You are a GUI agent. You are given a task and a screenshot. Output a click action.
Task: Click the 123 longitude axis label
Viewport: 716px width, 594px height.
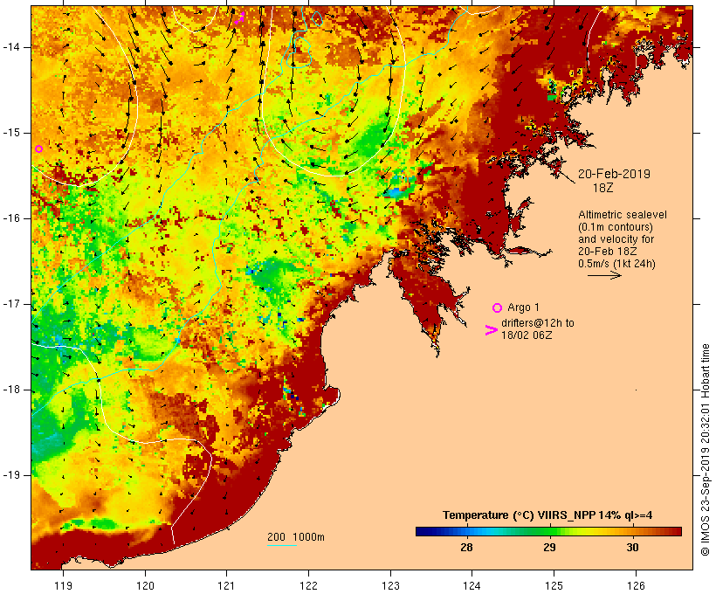point(390,585)
